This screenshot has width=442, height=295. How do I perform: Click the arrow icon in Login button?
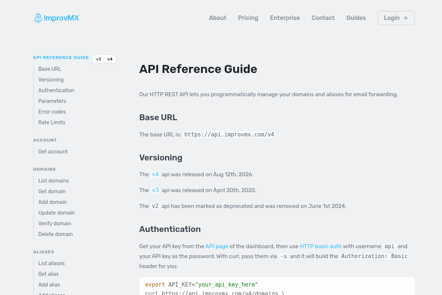(x=406, y=18)
